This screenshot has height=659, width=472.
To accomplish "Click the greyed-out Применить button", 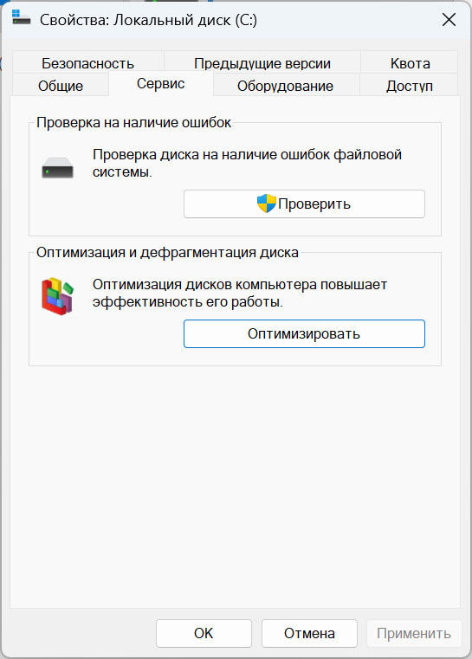I will [x=414, y=633].
